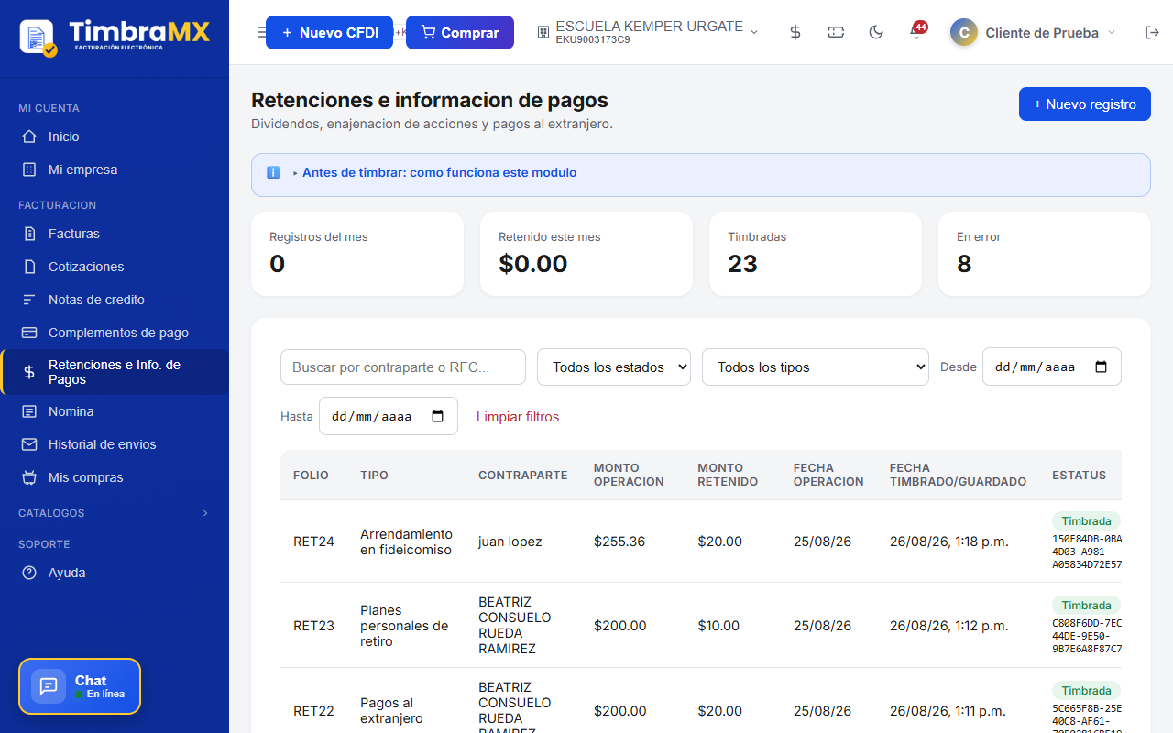Open Ayuda in sidebar
The width and height of the screenshot is (1173, 733).
115,573
